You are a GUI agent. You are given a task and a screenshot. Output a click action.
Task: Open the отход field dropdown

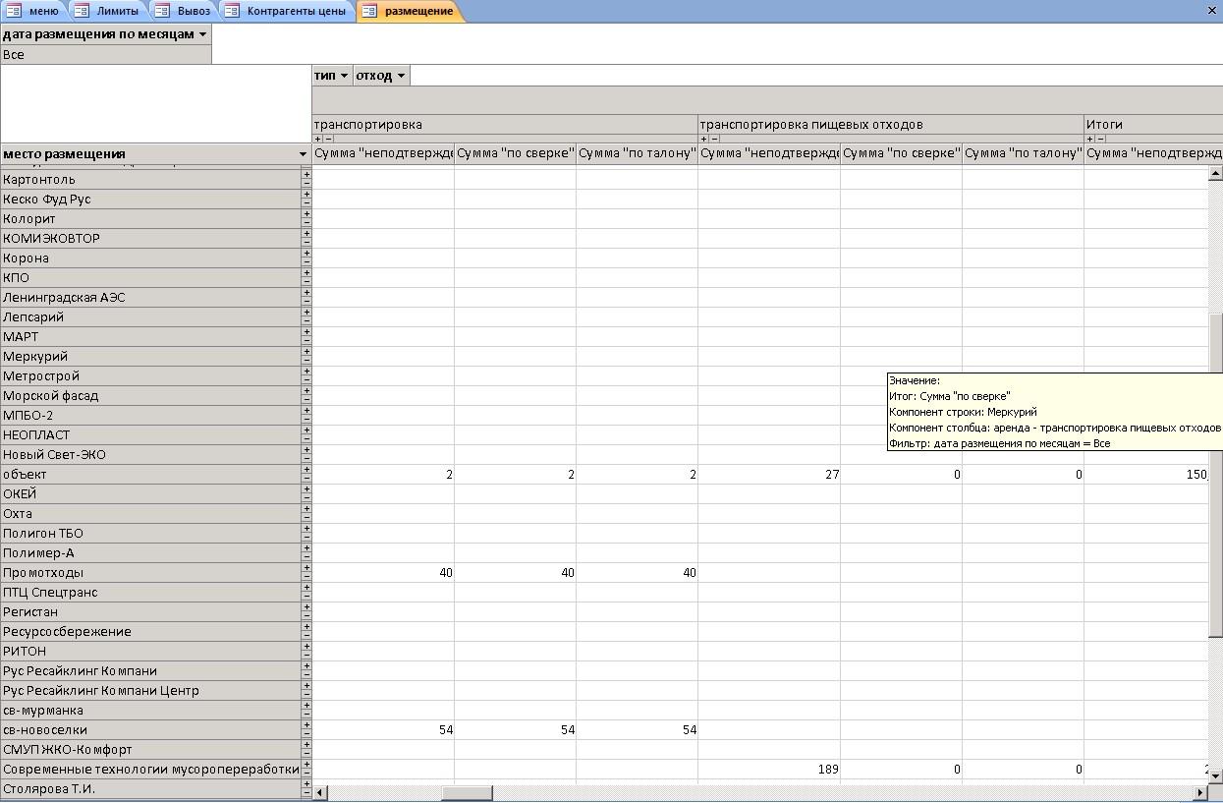[401, 76]
